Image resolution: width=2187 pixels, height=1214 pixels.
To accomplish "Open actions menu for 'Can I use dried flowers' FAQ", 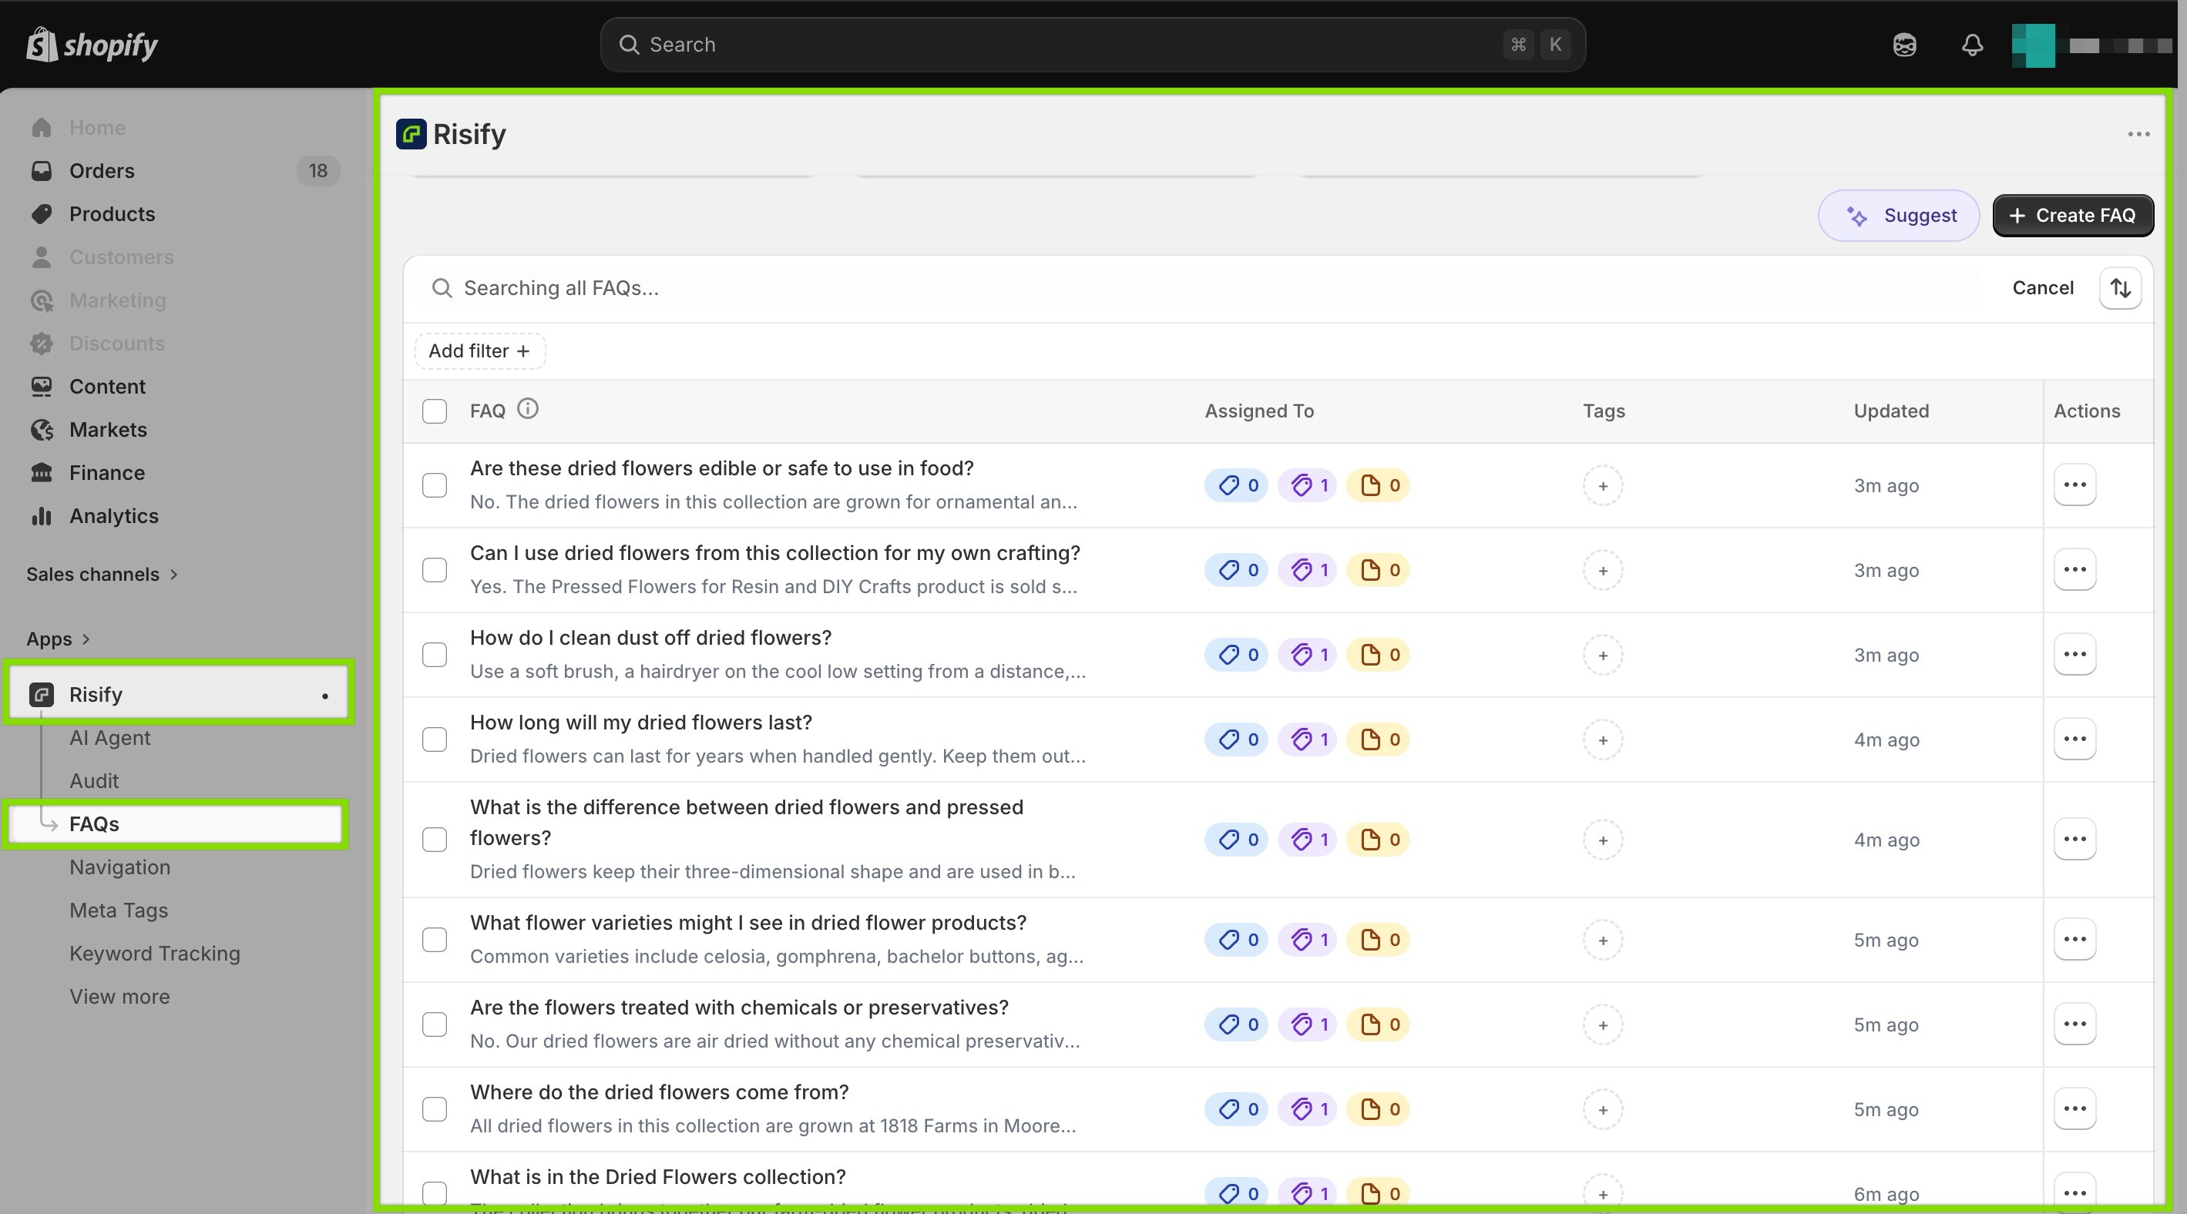I will point(2074,569).
